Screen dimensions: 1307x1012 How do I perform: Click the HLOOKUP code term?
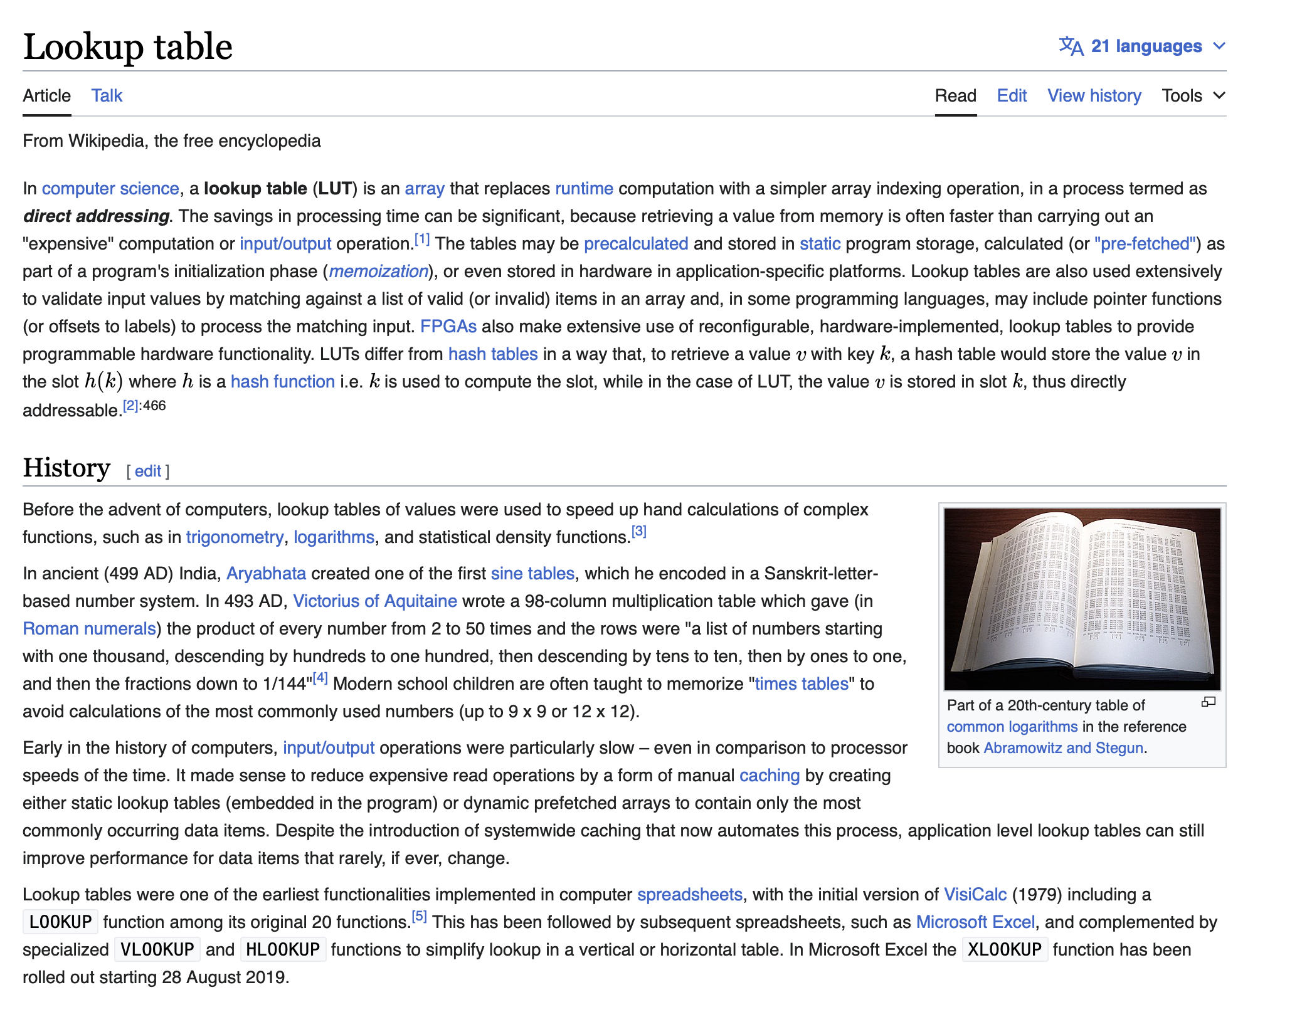283,949
